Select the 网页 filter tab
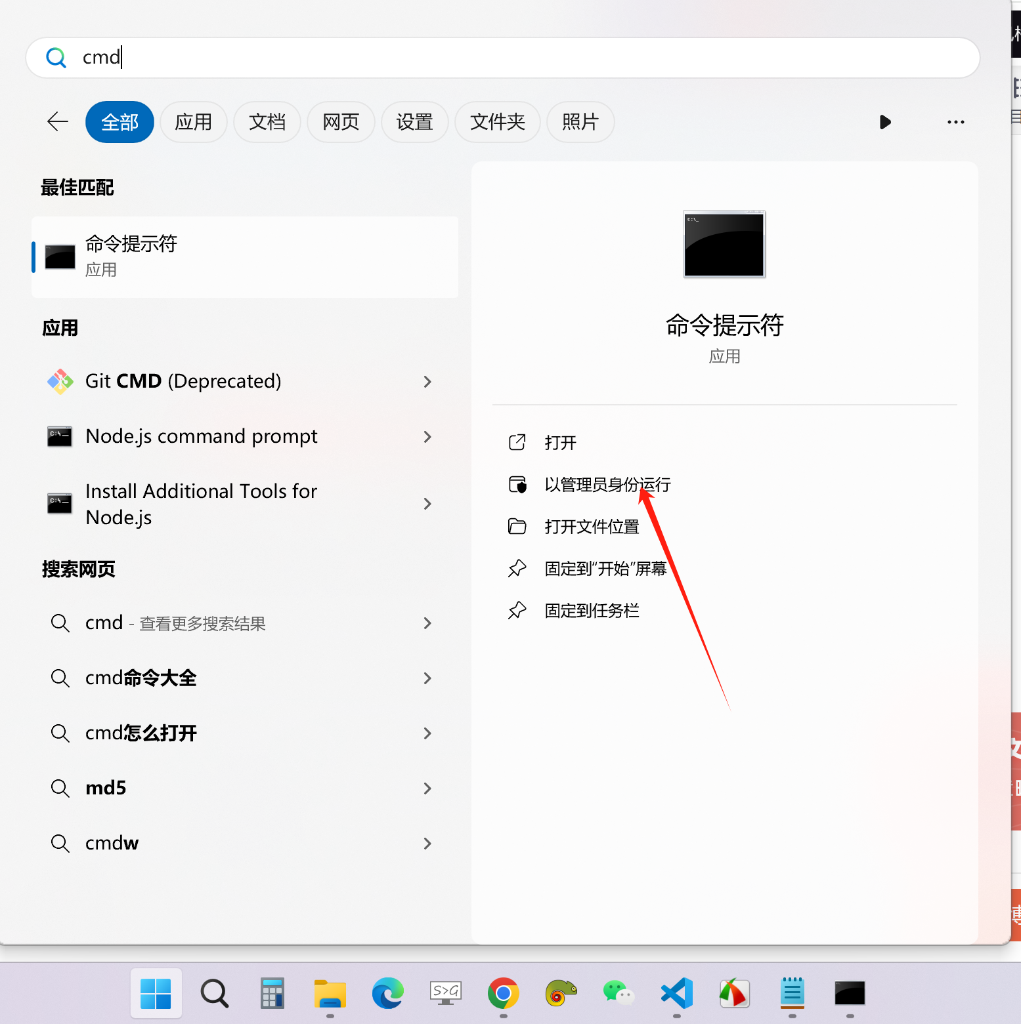Viewport: 1021px width, 1024px height. (x=341, y=122)
